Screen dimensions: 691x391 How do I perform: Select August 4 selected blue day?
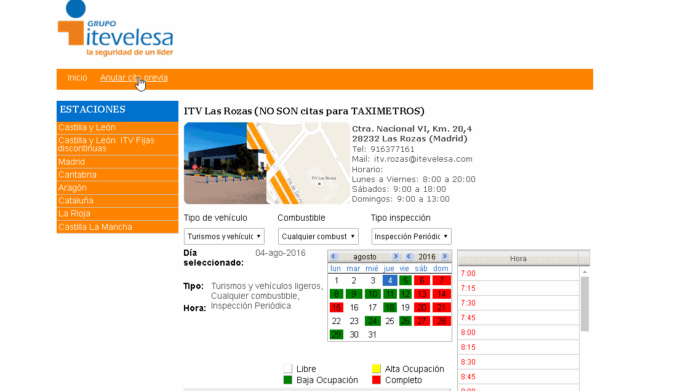[390, 280]
